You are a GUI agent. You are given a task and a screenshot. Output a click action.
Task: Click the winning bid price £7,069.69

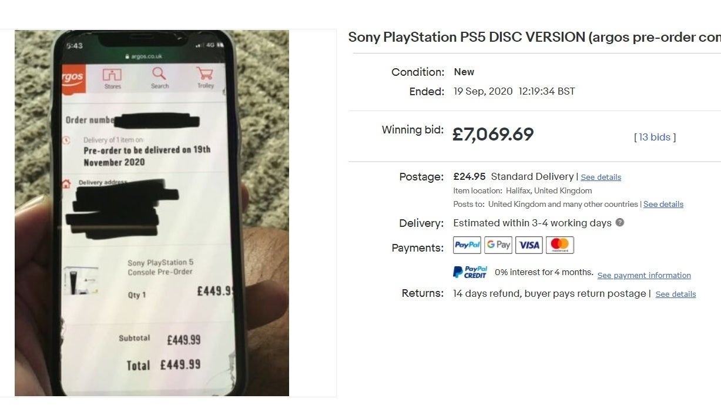coord(493,134)
